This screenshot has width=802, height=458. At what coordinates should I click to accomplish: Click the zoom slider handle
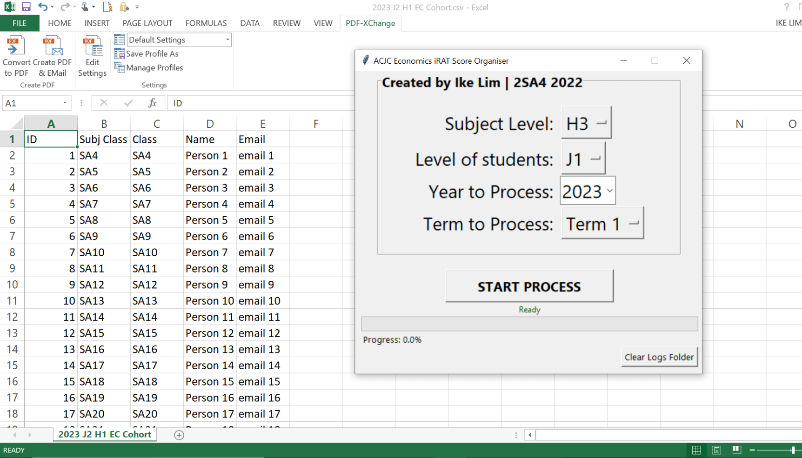[793, 450]
